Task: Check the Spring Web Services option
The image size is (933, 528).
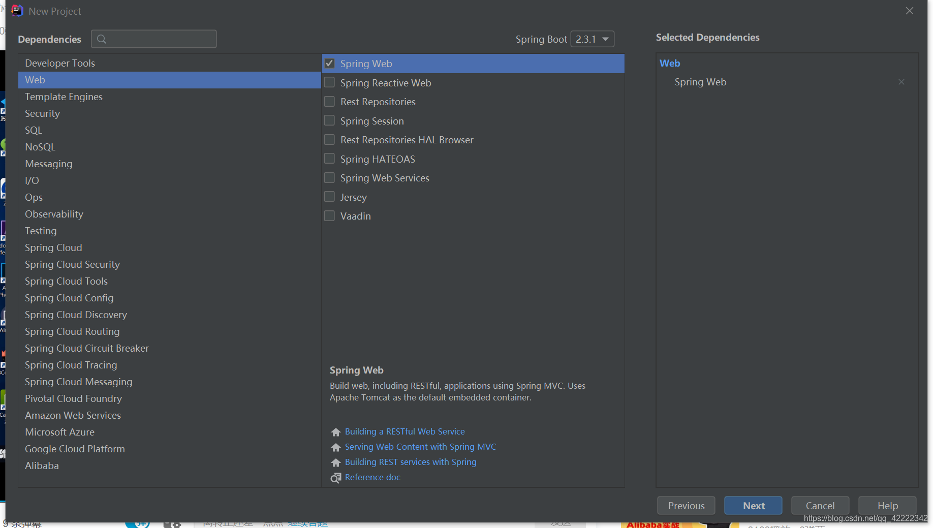Action: tap(329, 178)
